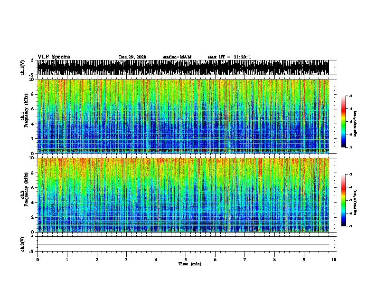Click the 2 kHz tick on ch.1 spectrogram

coord(34,138)
